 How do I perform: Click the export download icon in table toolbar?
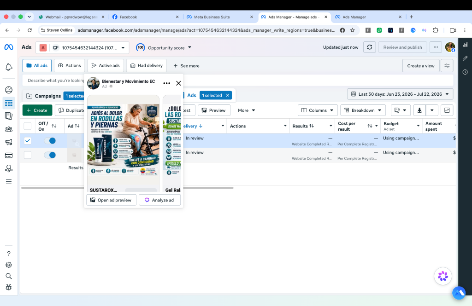pyautogui.click(x=419, y=110)
